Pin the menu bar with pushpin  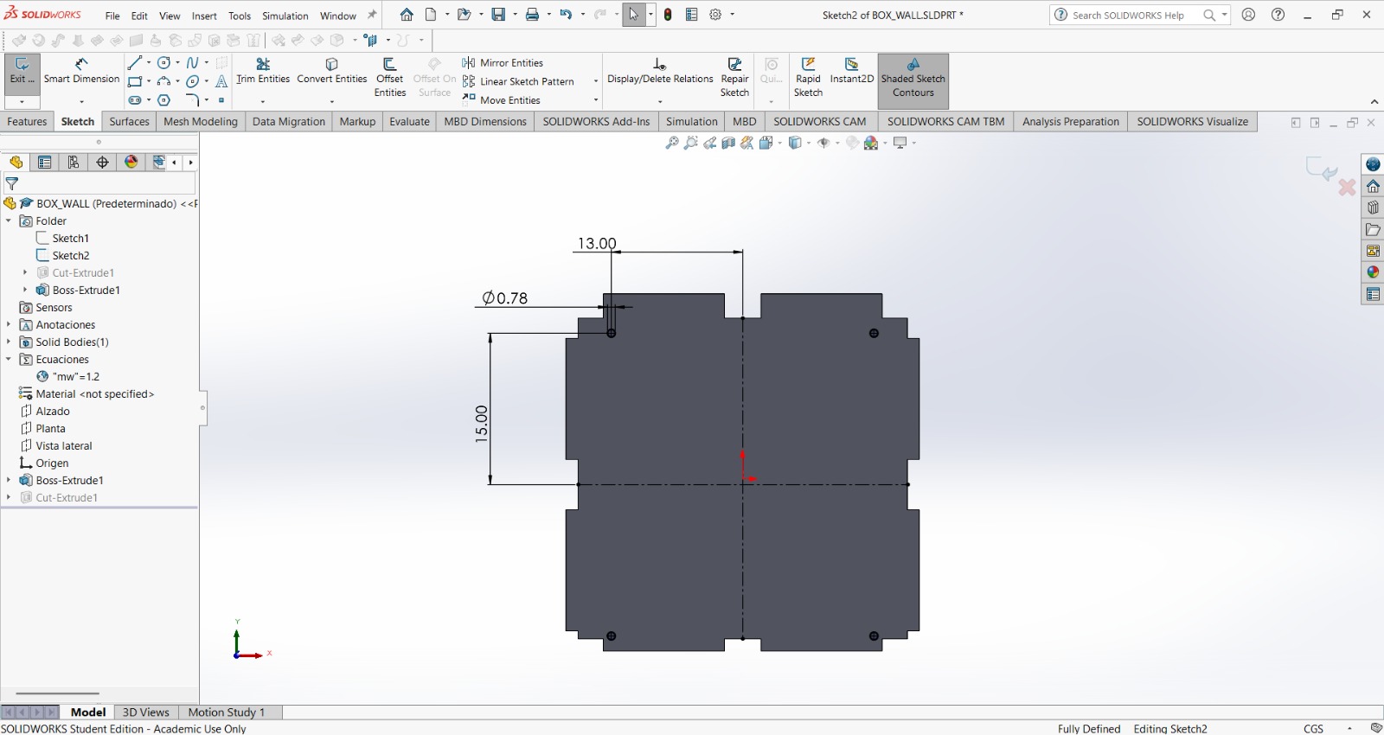(373, 15)
